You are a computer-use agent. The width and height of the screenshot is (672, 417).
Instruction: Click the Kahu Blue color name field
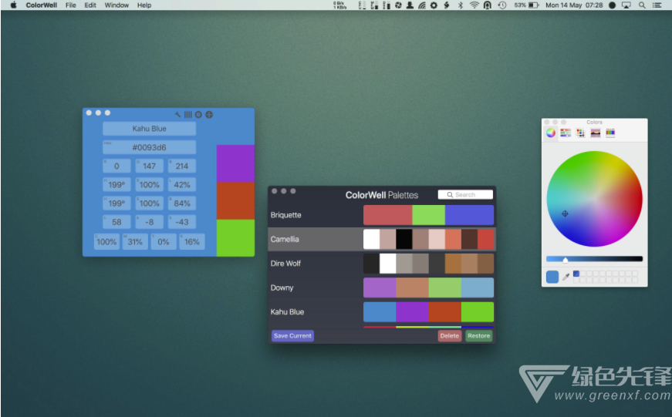coord(149,129)
